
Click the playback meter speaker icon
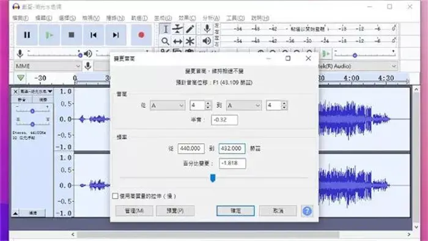point(207,41)
